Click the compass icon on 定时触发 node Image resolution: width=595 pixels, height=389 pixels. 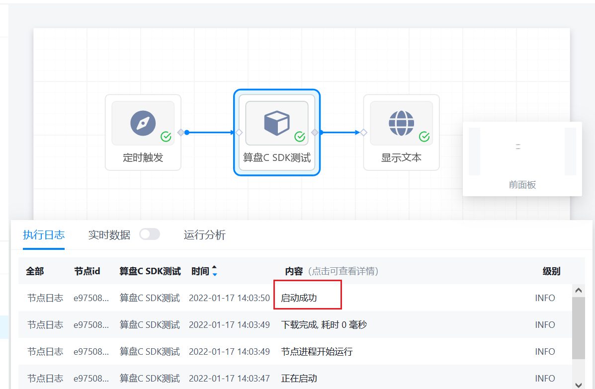143,123
